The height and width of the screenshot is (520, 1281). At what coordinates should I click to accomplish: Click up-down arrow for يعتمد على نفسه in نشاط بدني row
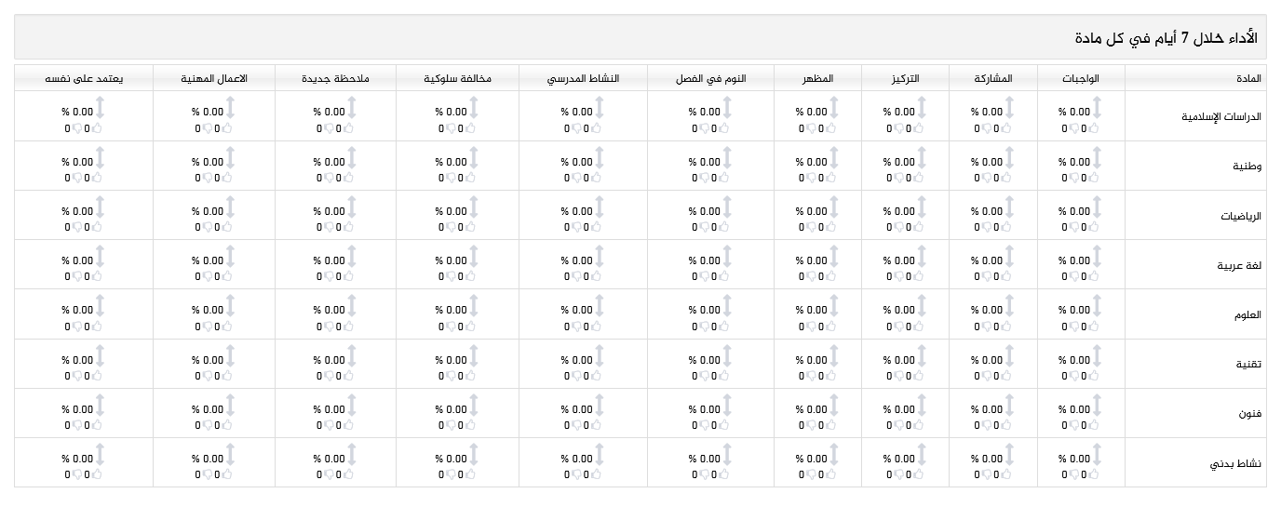(100, 455)
